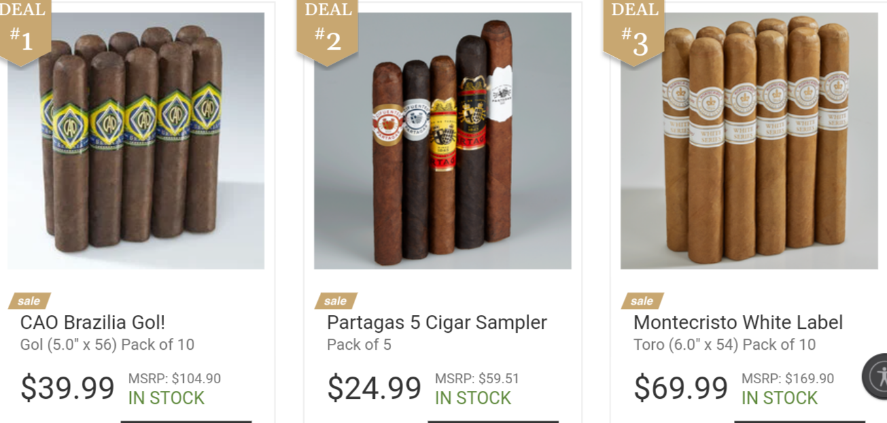Click the button below the CAO Brazilia price
The width and height of the screenshot is (887, 423).
(186, 422)
